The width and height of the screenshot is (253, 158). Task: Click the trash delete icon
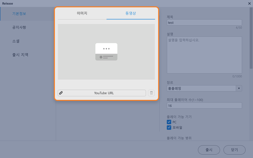coord(151,93)
